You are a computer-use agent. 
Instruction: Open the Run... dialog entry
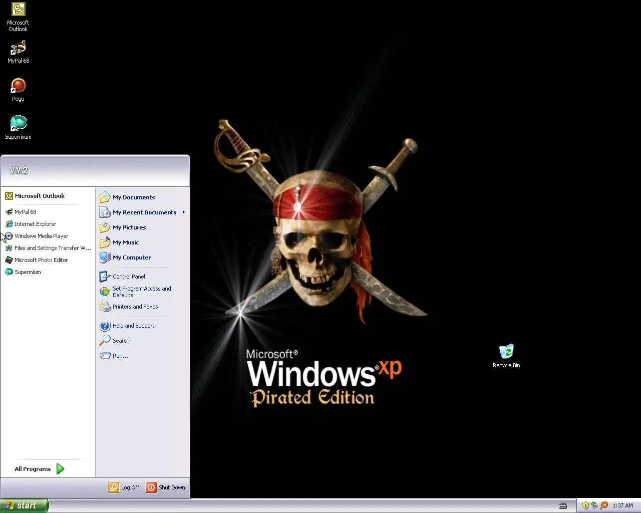point(142,356)
